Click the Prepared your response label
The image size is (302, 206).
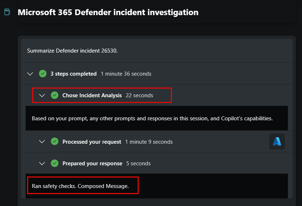coord(92,164)
